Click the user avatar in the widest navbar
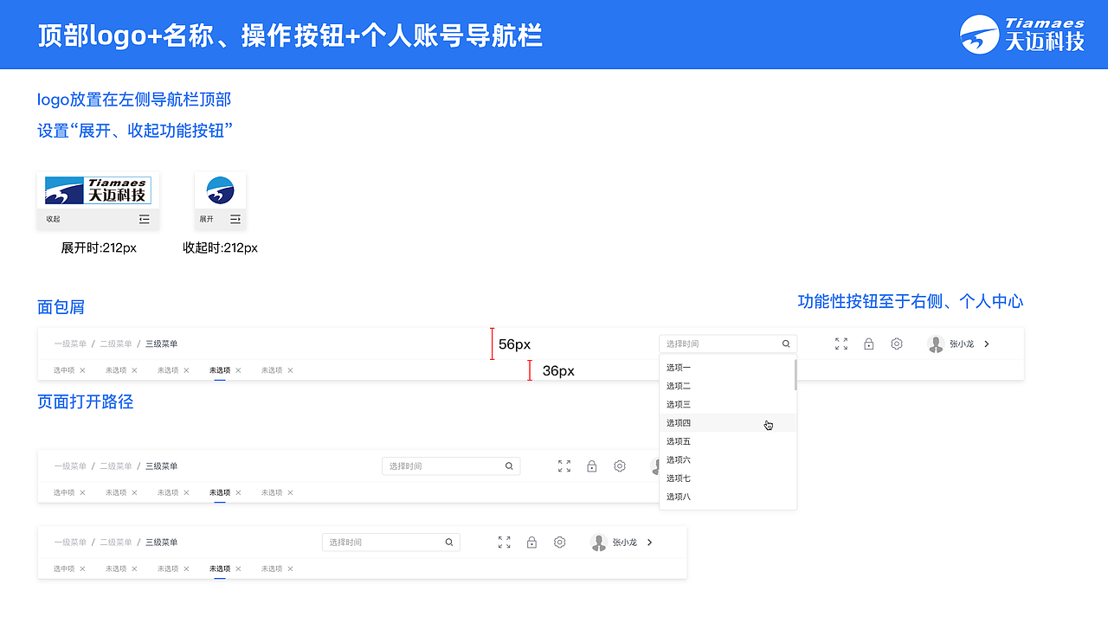Image resolution: width=1108 pixels, height=623 pixels. (x=935, y=344)
